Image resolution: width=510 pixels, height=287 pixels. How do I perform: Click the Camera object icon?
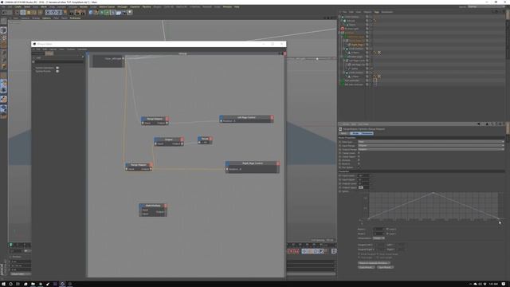tap(124, 13)
